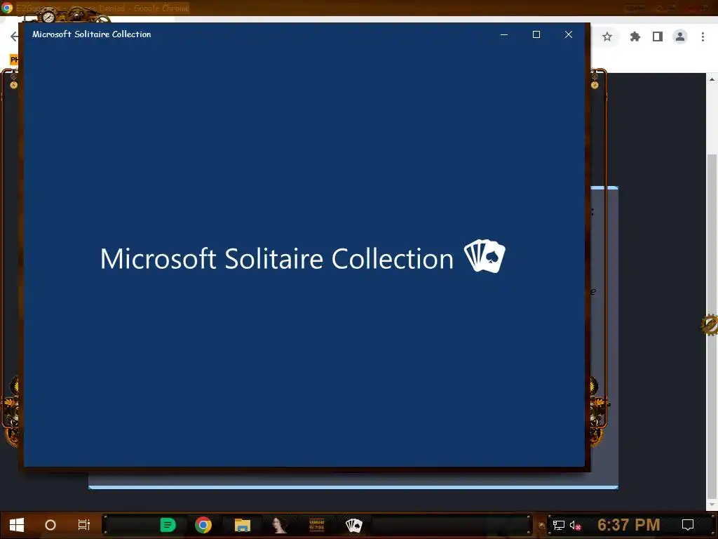Image resolution: width=718 pixels, height=539 pixels.
Task: Open the orange text-icon app in taskbar
Action: tap(316, 525)
